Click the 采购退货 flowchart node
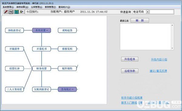182x111 pixels. 67,30
